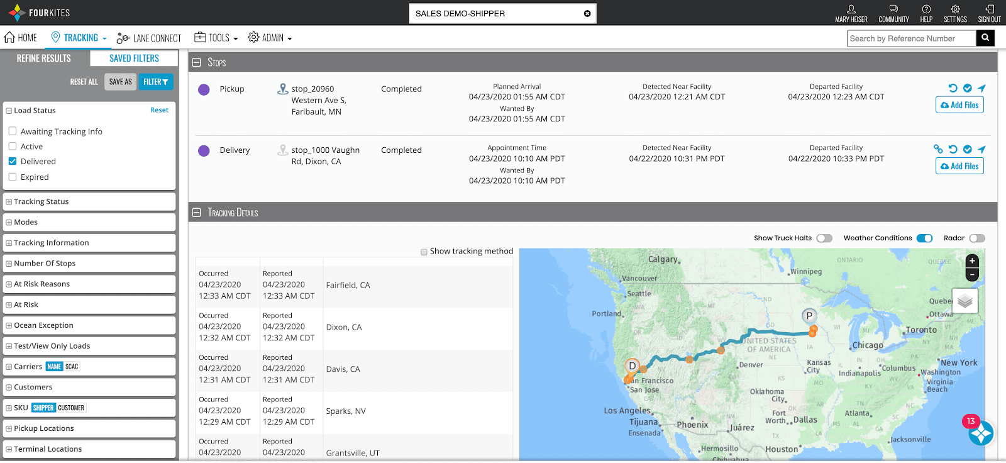Add Files for the Delivery stop
Screen dimensions: 1006x463
click(959, 166)
